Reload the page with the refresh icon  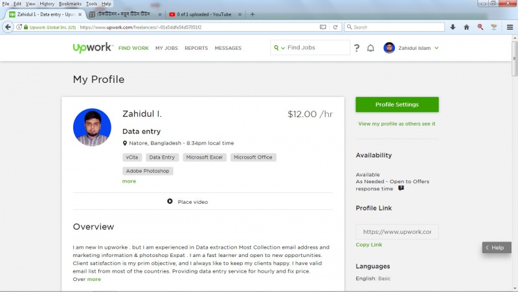(x=335, y=27)
